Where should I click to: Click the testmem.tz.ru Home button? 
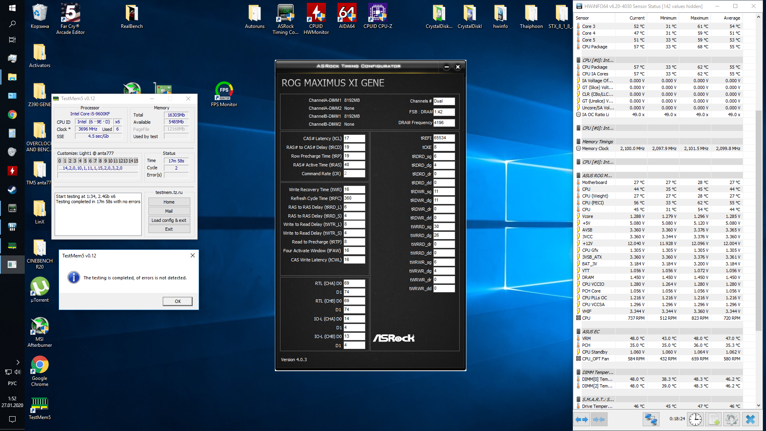[x=169, y=202]
